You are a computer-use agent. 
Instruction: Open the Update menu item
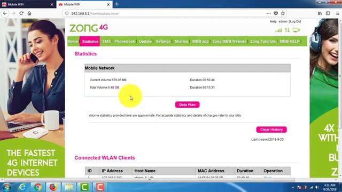pyautogui.click(x=145, y=42)
